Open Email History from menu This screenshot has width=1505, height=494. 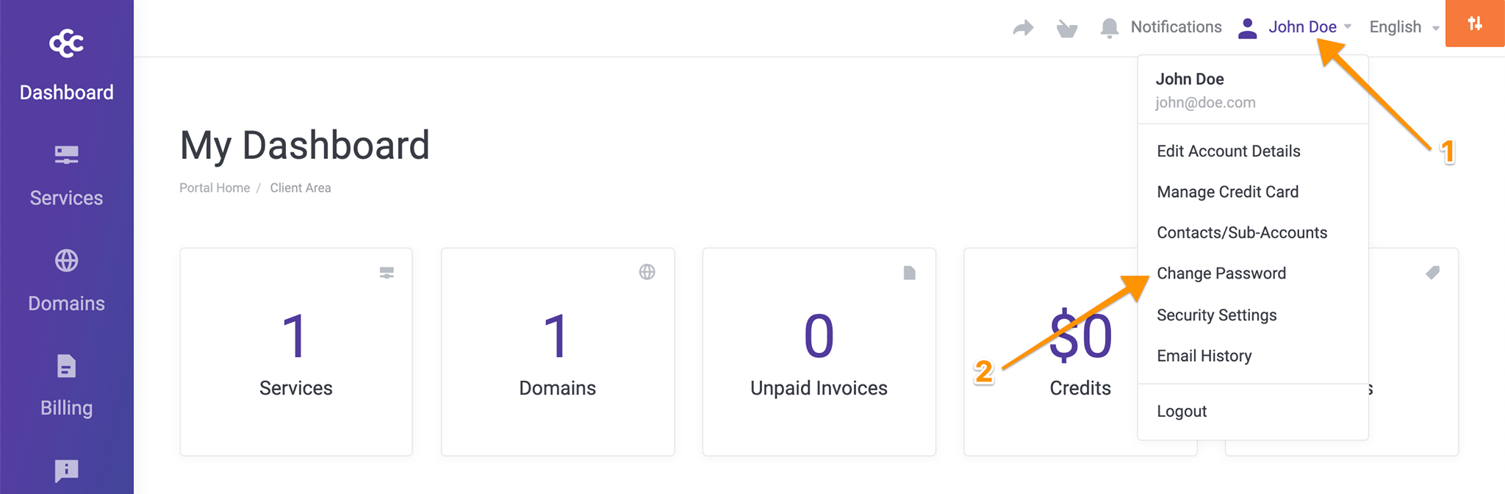click(x=1204, y=357)
